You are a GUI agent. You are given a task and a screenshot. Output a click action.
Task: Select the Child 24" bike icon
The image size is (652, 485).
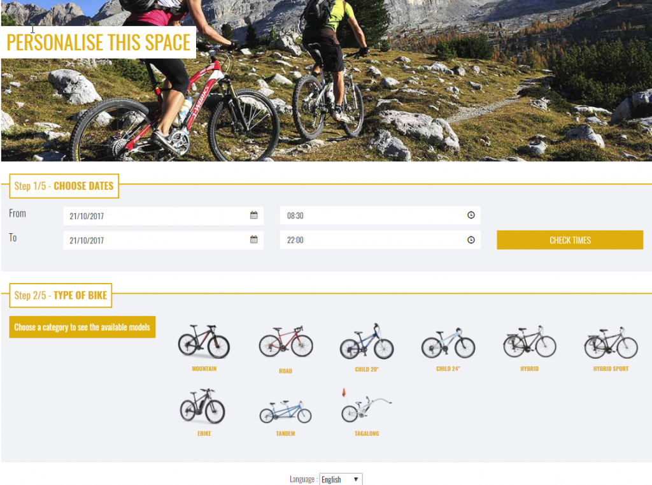(448, 343)
